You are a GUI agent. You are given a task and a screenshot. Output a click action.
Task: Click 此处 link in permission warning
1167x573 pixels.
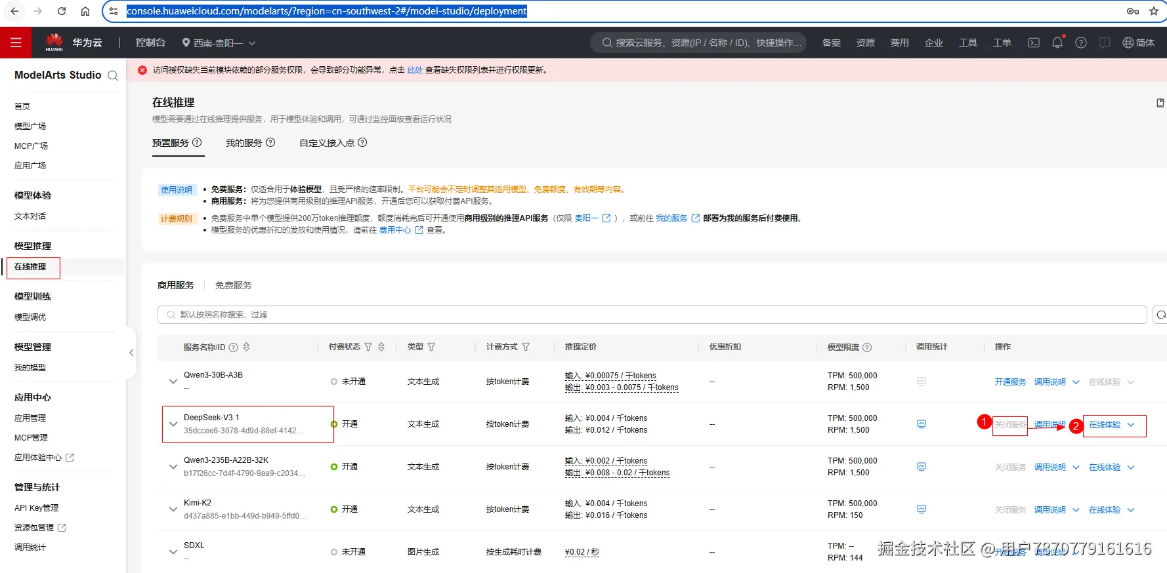pyautogui.click(x=415, y=69)
